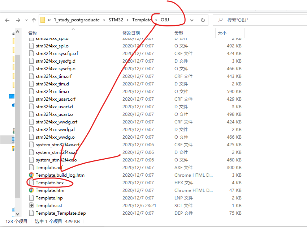This screenshot has width=307, height=227.
Task: Refresh the OBJ folder view
Action: tap(203, 20)
